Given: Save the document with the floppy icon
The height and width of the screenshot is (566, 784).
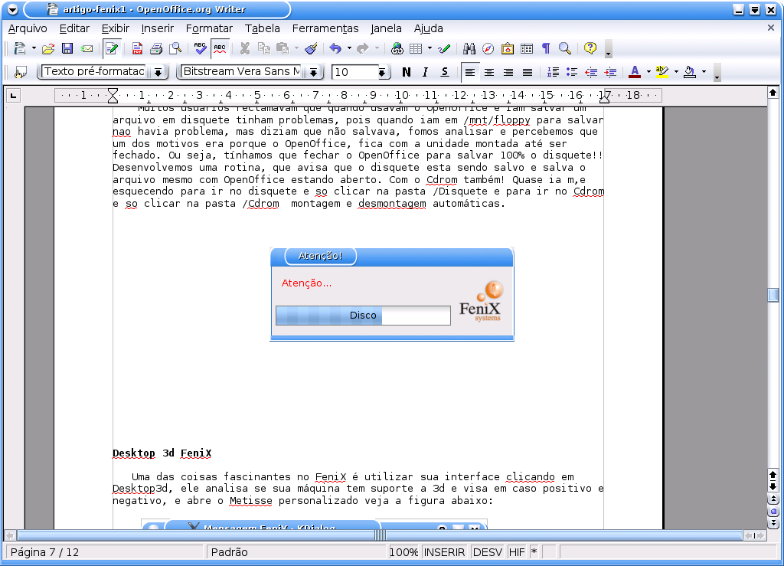Looking at the screenshot, I should coord(67,48).
